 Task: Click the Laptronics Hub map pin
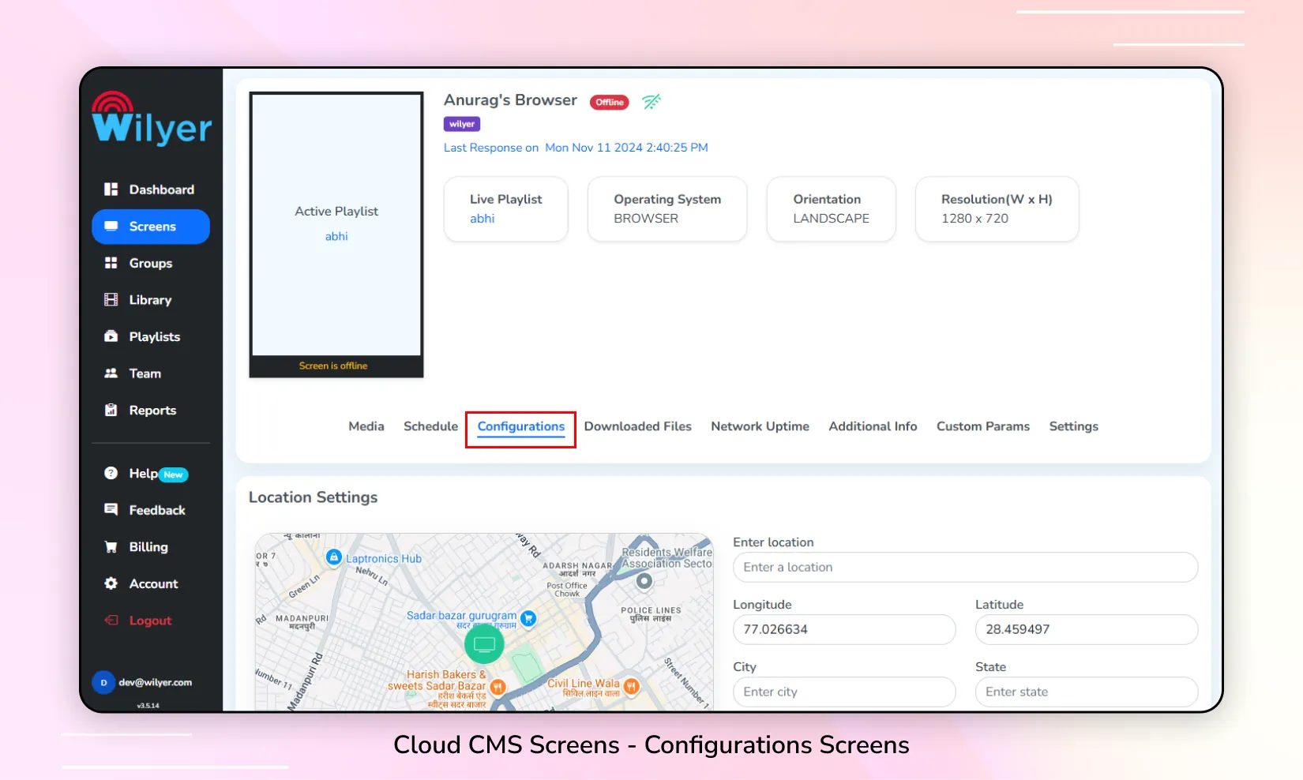[334, 557]
